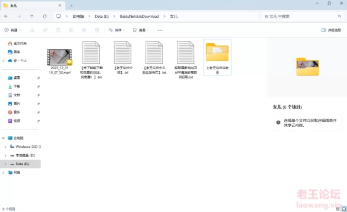This screenshot has width=347, height=212.
Task: Click the Rename icon in the toolbar
Action: [72, 30]
